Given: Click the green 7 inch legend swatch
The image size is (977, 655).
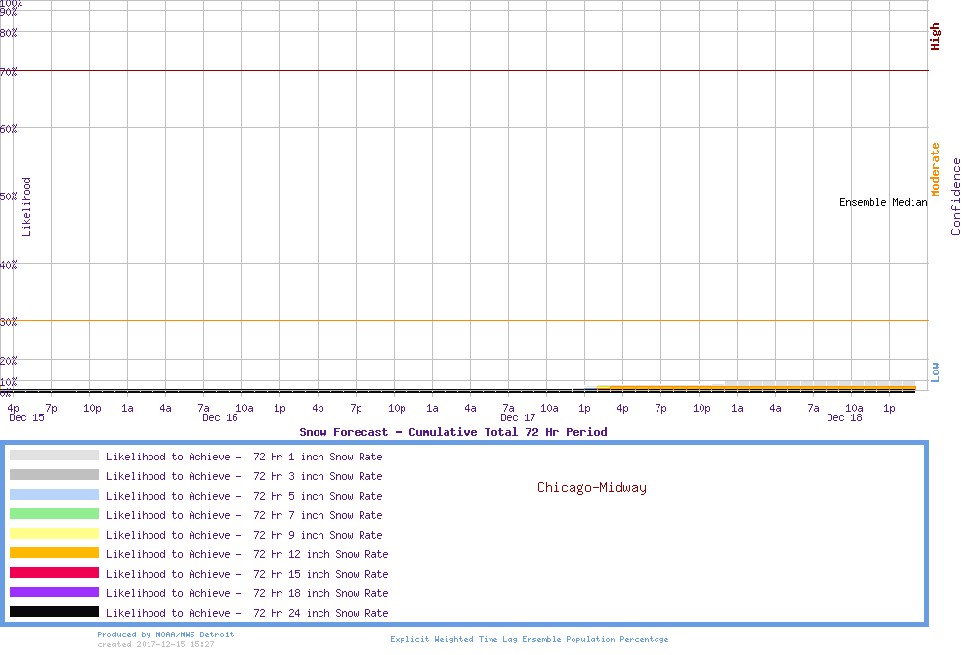Looking at the screenshot, I should click(x=54, y=514).
